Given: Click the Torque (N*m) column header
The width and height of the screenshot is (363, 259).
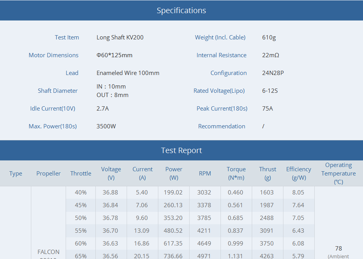Looking at the screenshot, I should 236,173.
